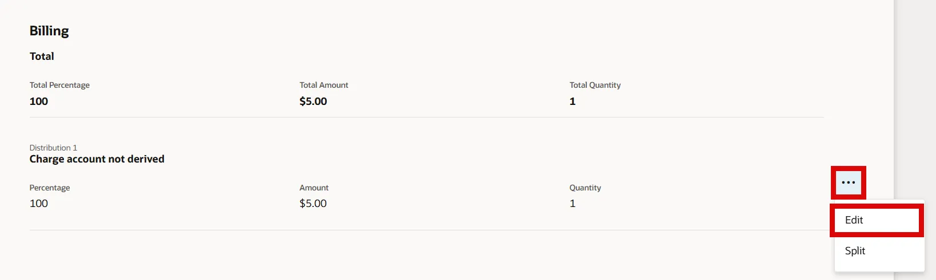Viewport: 936px width, 280px height.
Task: Select the Total Amount label
Action: (x=323, y=85)
